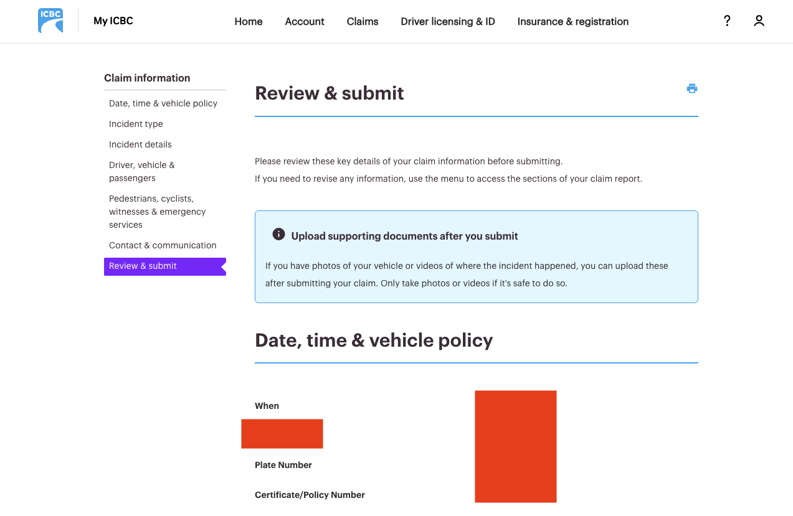Select Incident type in the sidebar
Image resolution: width=793 pixels, height=516 pixels.
click(x=136, y=124)
